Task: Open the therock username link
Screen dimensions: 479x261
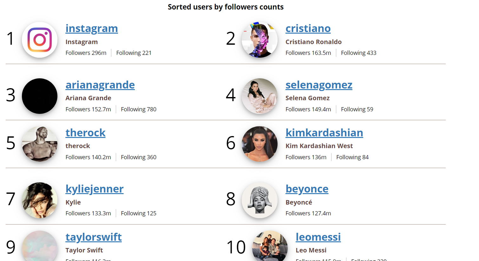Action: pos(86,133)
